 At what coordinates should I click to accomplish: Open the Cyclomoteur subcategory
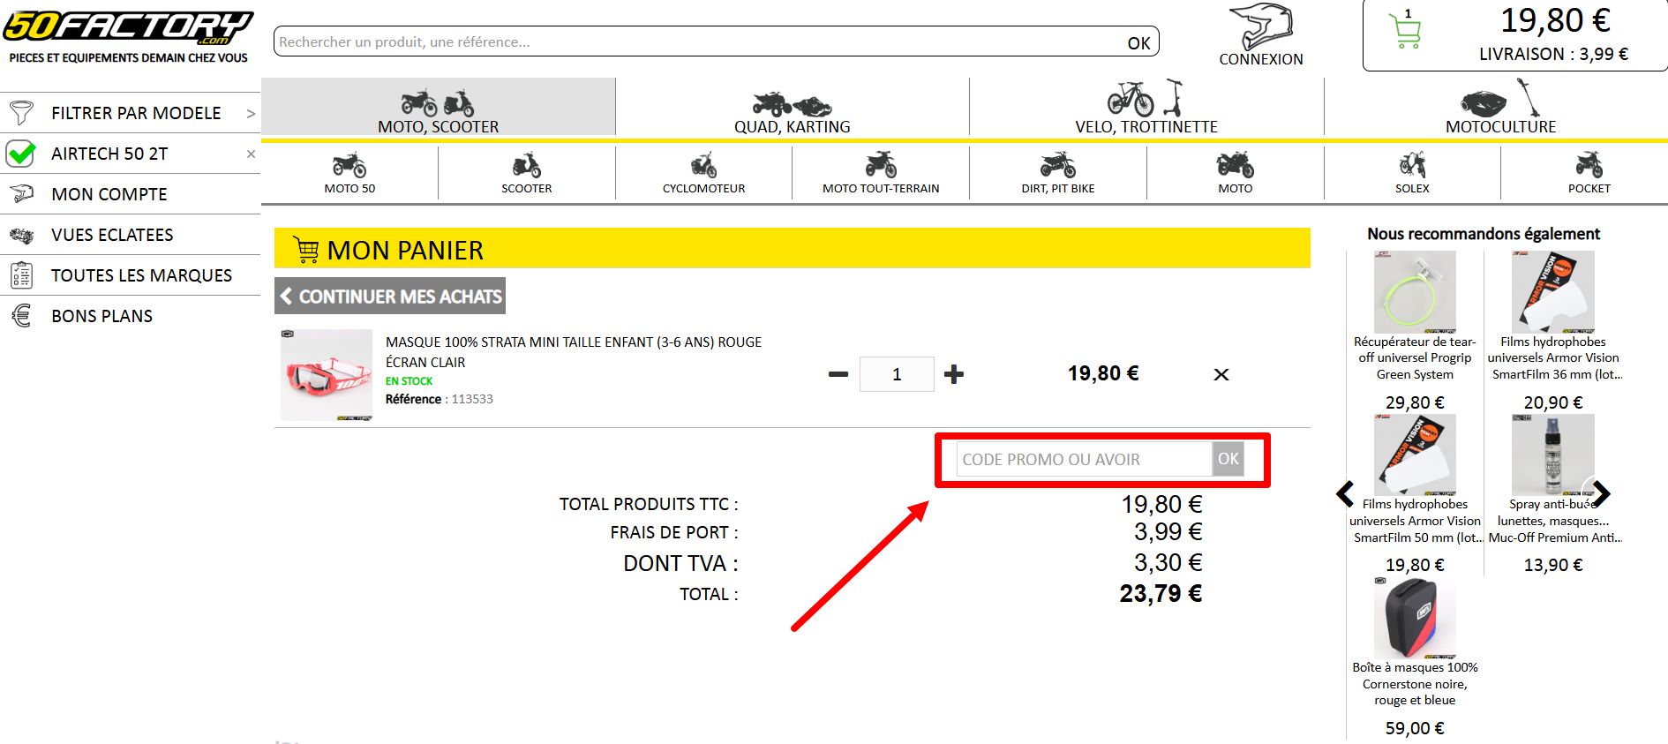[704, 173]
